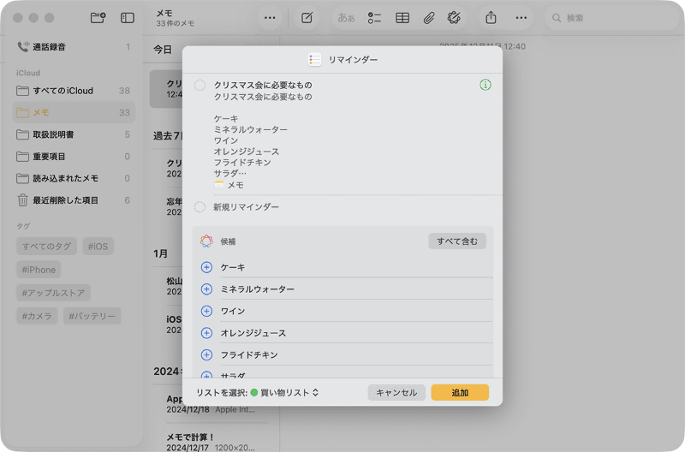Filter by the #アップルストア tag

coord(53,293)
